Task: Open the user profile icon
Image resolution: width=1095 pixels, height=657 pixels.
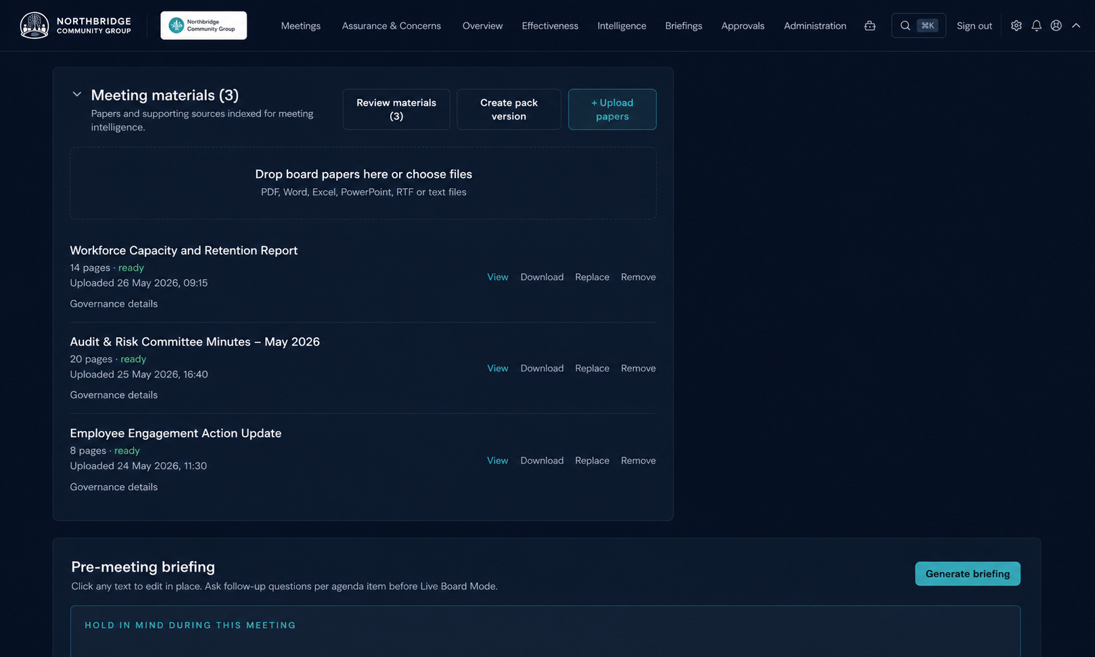Action: (x=1056, y=26)
